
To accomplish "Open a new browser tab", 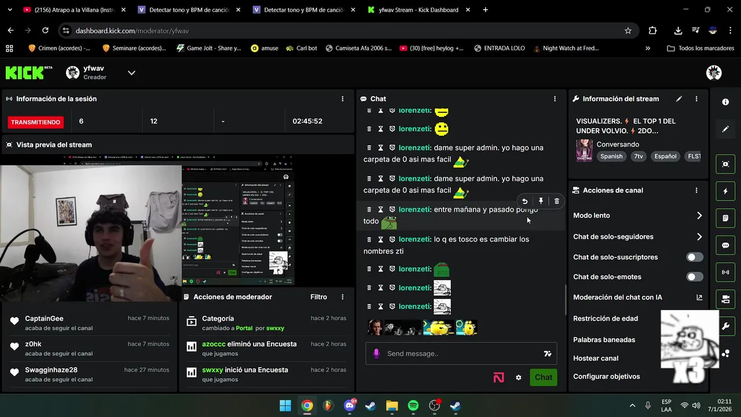I will (x=485, y=10).
